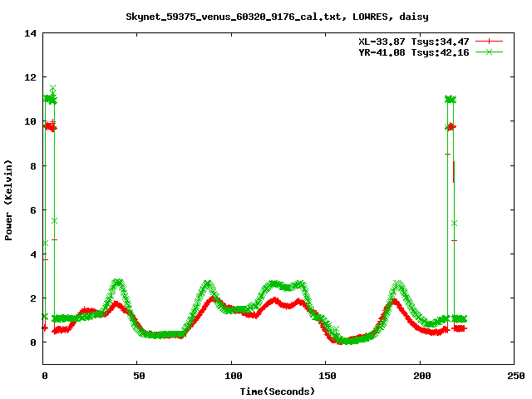Click the y-axis tick label '6'
Viewport: 532px width, 399px height.
[x=33, y=210]
